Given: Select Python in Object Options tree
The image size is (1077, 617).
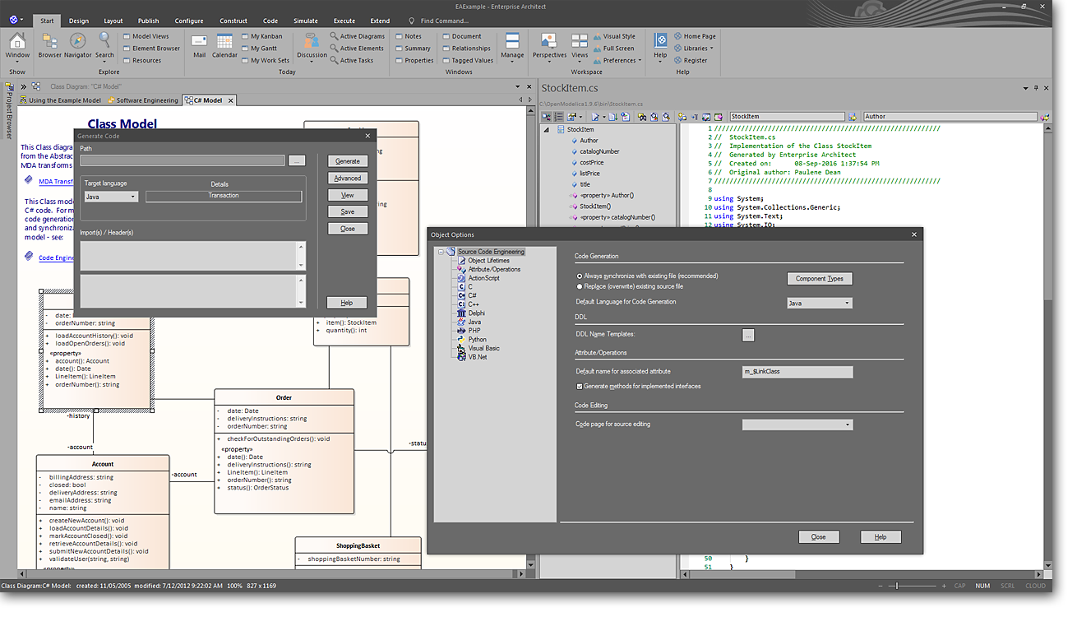Looking at the screenshot, I should (477, 340).
